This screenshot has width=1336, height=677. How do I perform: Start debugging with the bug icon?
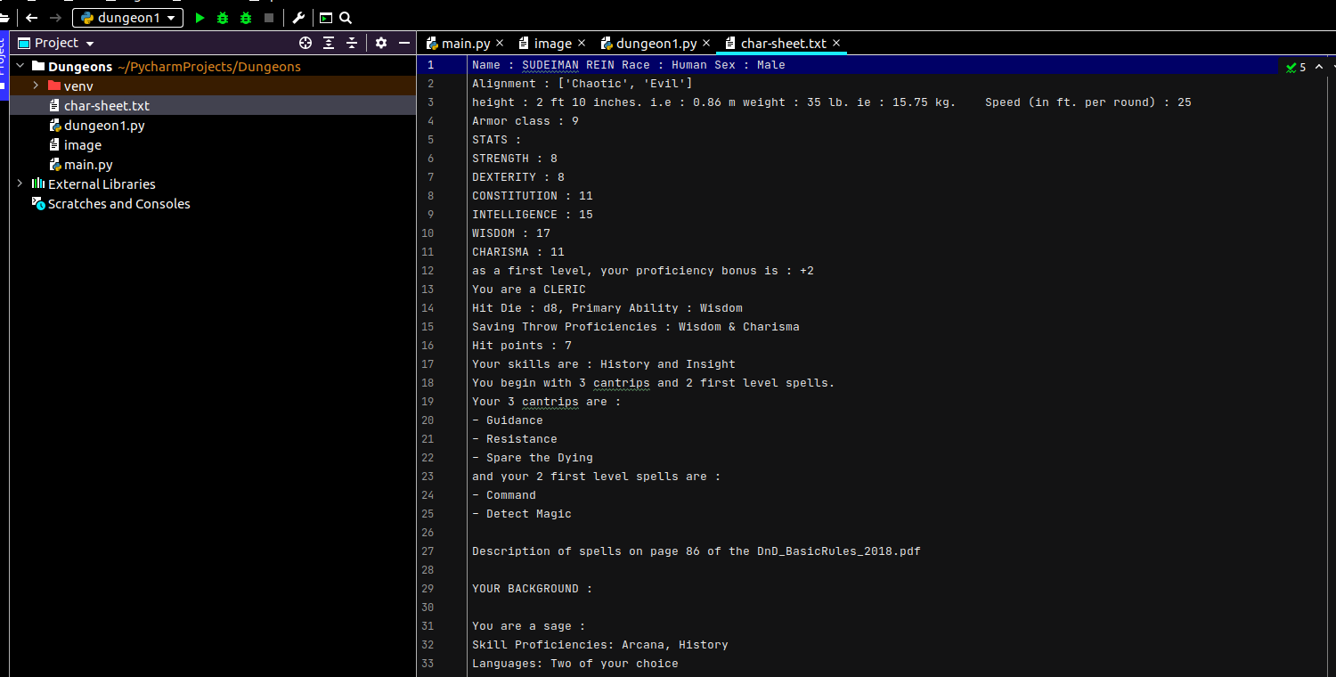click(x=222, y=17)
